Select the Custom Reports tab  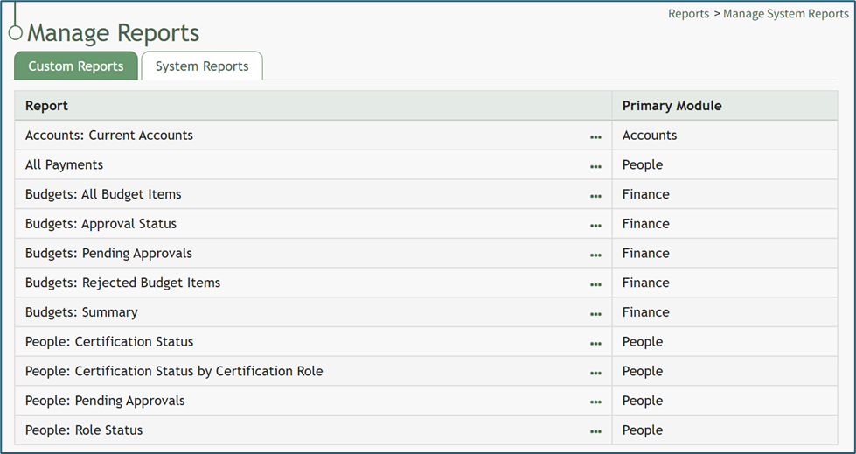pyautogui.click(x=76, y=66)
